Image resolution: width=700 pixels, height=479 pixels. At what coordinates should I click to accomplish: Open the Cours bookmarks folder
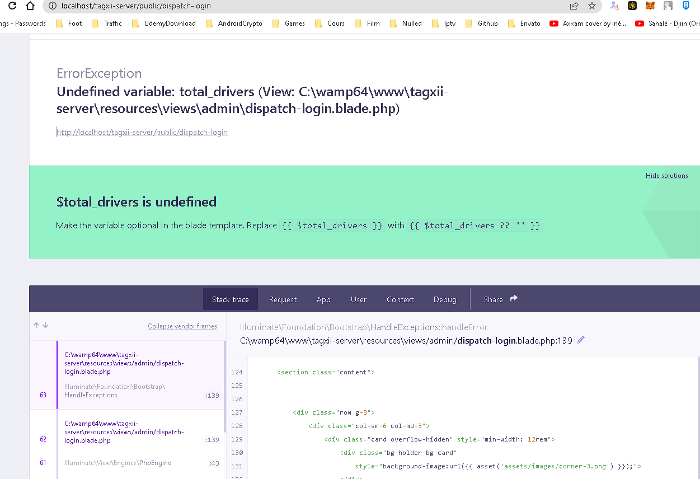330,24
